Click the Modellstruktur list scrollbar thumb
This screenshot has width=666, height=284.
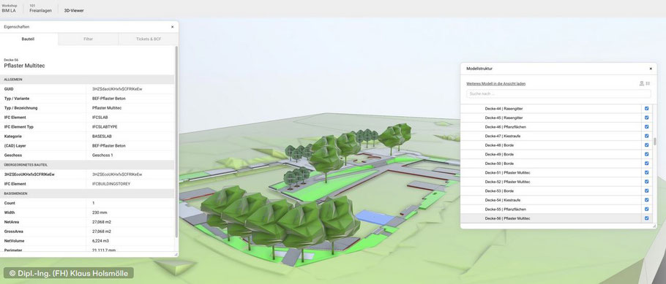coord(654,141)
